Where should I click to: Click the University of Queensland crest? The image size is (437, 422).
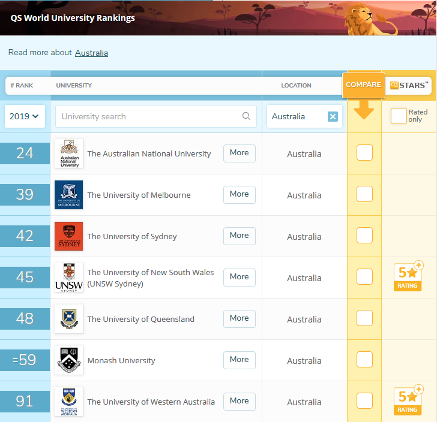[x=69, y=319]
